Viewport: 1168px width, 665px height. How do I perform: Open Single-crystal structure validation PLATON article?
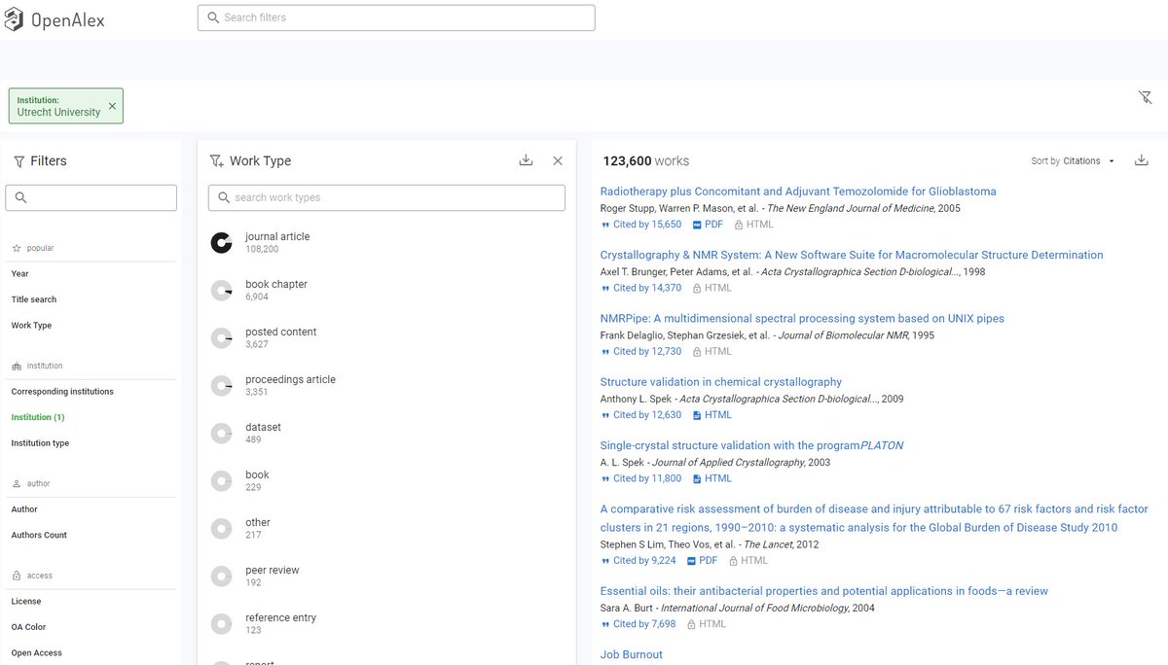tap(751, 445)
